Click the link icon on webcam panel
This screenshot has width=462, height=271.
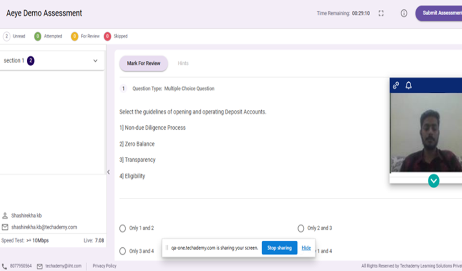click(x=396, y=85)
